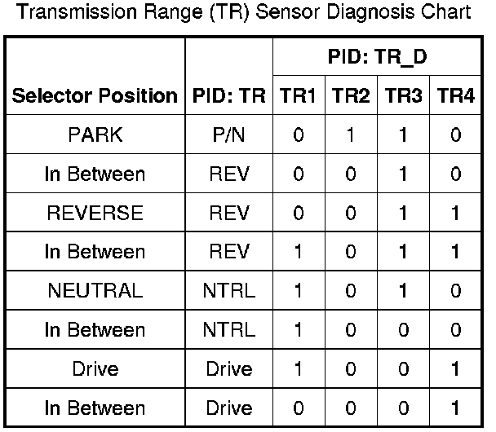This screenshot has height=432, width=496.
Task: Click the TR1 column header
Action: 299,95
